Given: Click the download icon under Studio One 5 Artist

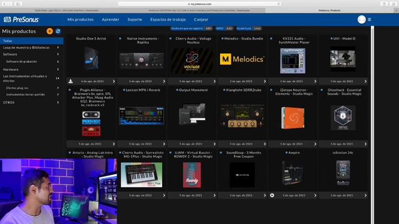Looking at the screenshot, I should (x=70, y=82).
